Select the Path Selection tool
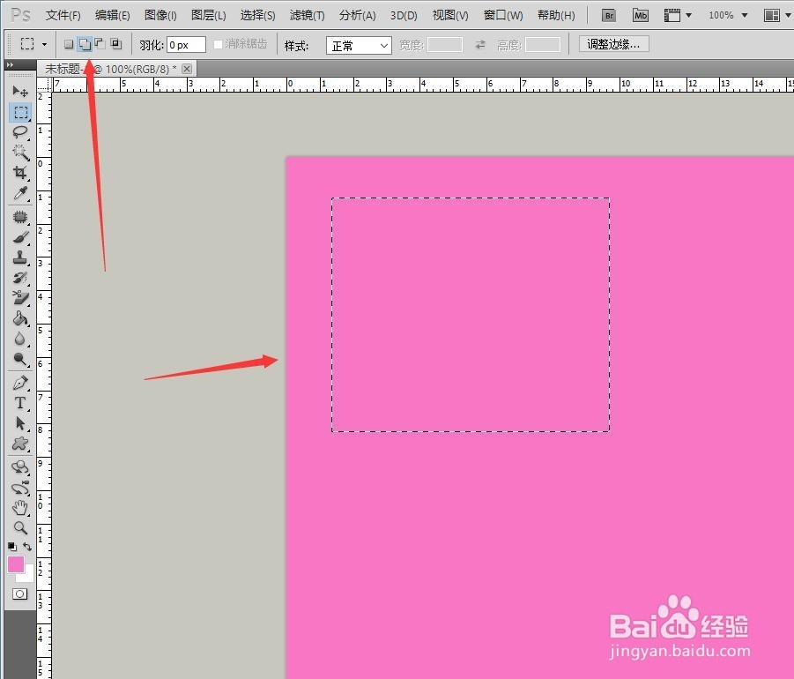The width and height of the screenshot is (794, 679). point(20,423)
